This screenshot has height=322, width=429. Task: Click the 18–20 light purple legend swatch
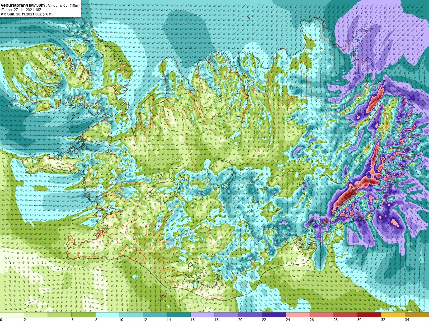pyautogui.click(x=226, y=315)
